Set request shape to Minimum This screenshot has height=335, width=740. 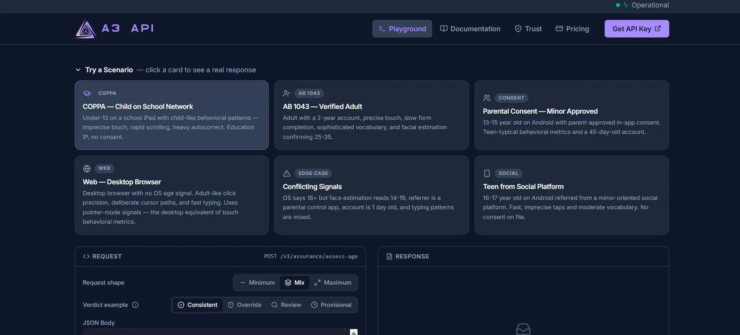pyautogui.click(x=257, y=283)
